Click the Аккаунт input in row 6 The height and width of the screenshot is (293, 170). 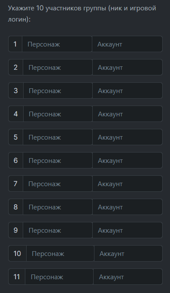pyautogui.click(x=127, y=160)
